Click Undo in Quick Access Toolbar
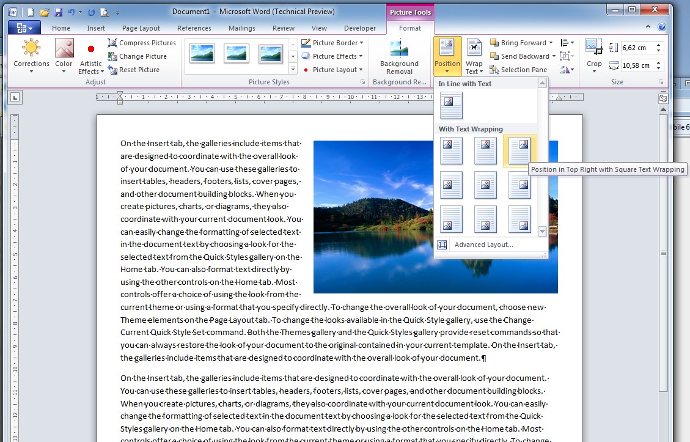 coord(71,12)
